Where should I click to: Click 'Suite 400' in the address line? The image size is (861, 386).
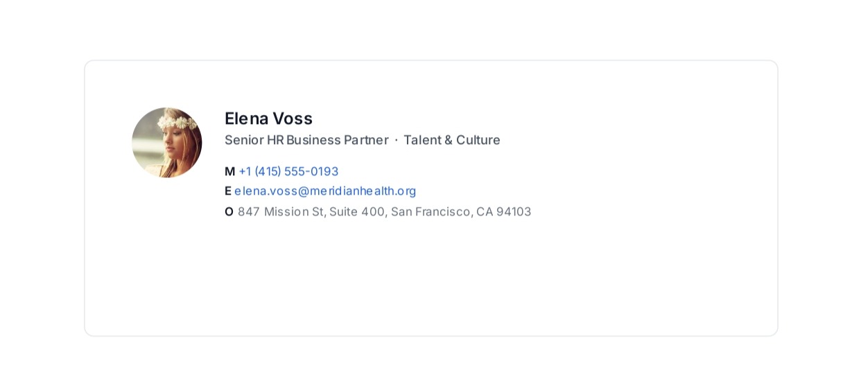click(x=357, y=211)
